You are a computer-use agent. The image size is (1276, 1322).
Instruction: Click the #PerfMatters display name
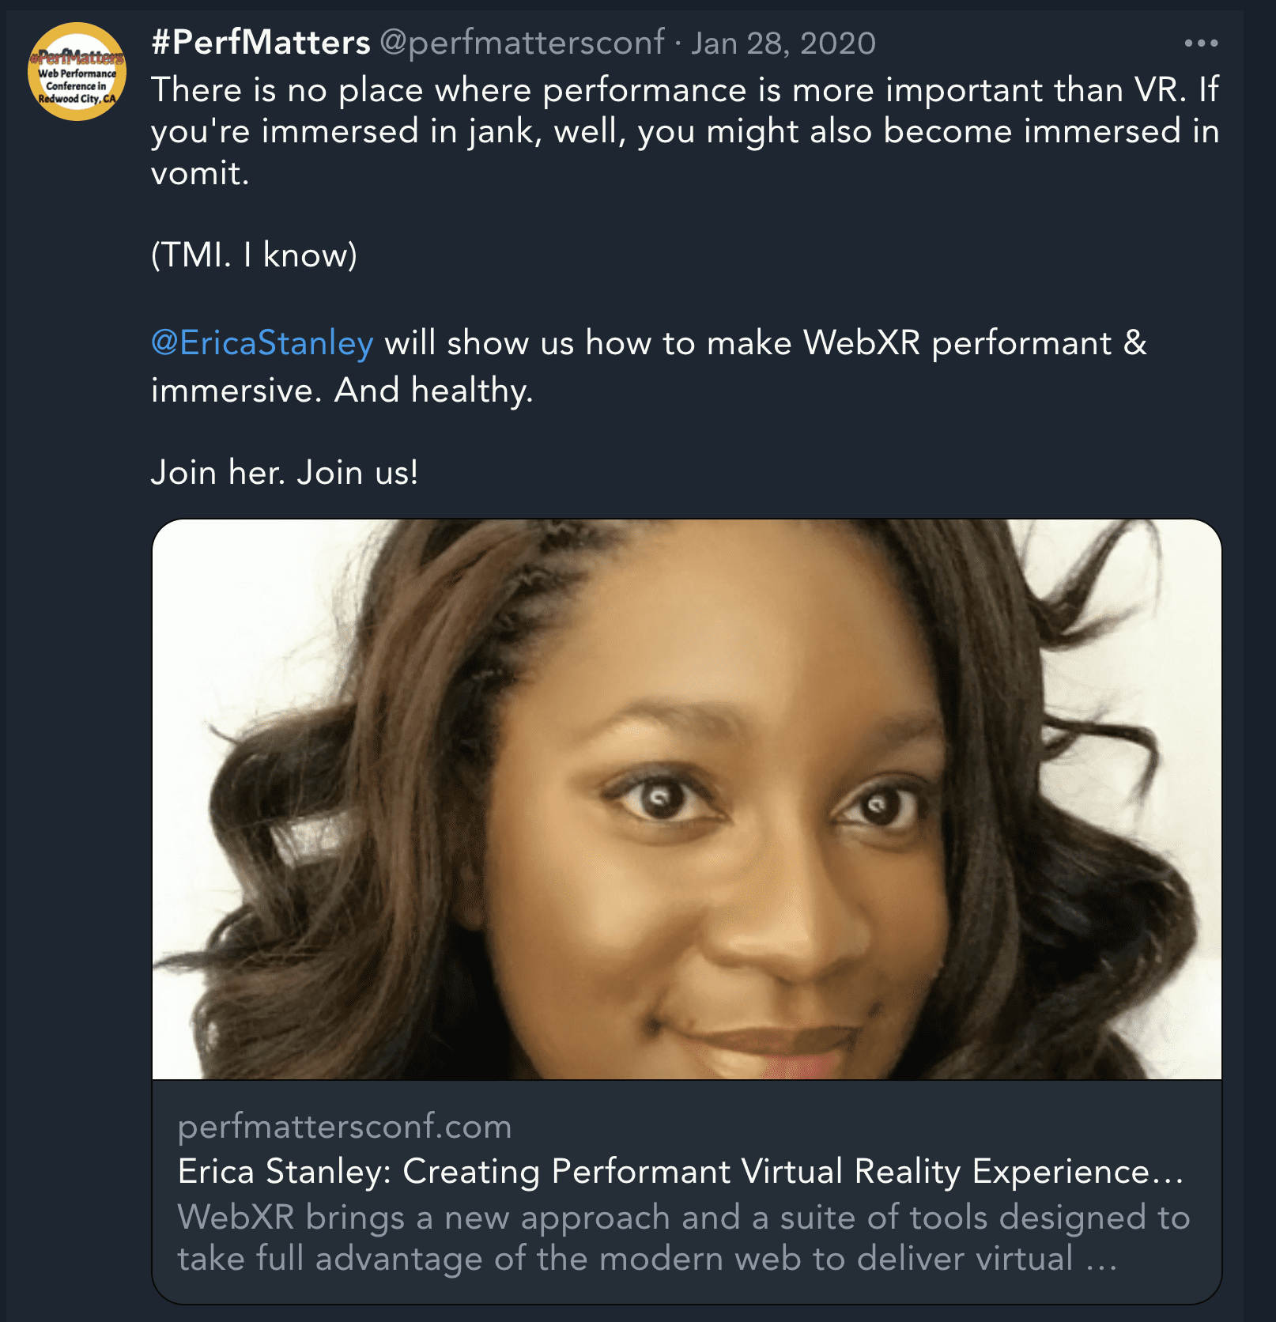[x=260, y=43]
